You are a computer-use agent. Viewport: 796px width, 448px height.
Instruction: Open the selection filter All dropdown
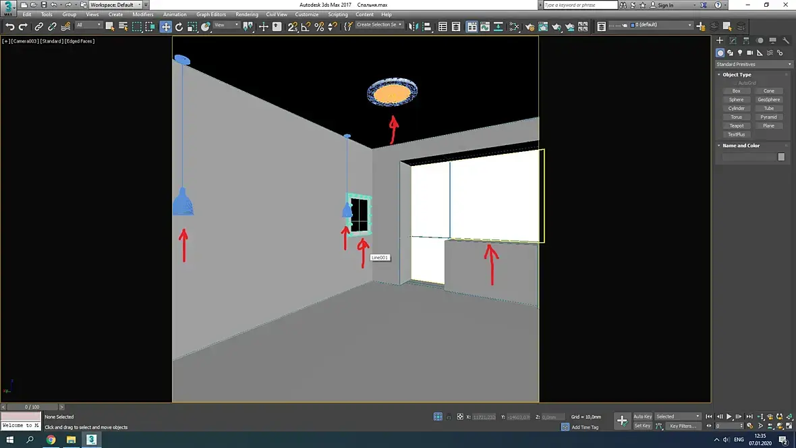point(89,25)
